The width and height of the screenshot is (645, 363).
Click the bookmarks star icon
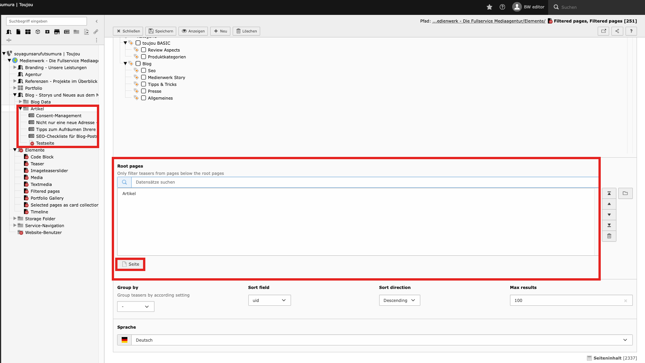click(x=489, y=7)
